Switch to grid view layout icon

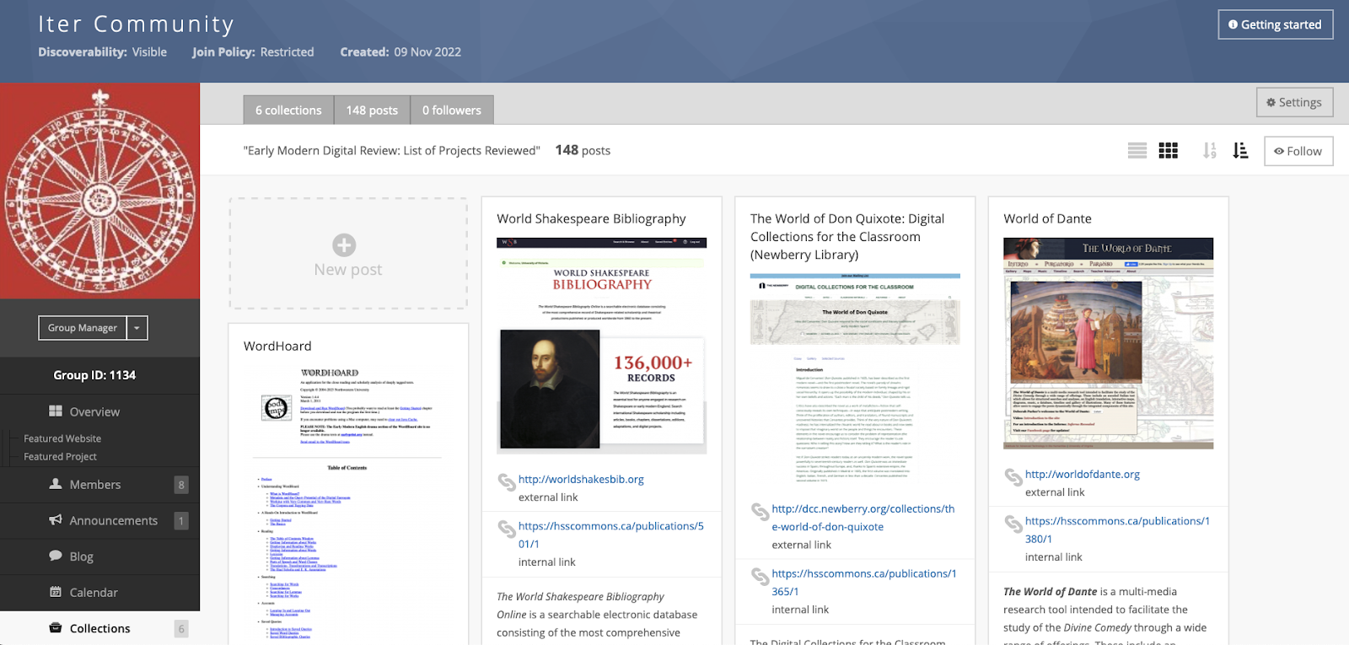point(1168,151)
